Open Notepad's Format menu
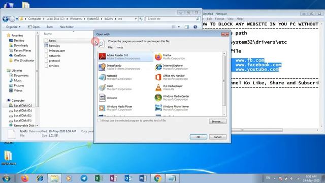325x183 pixels. (219, 19)
